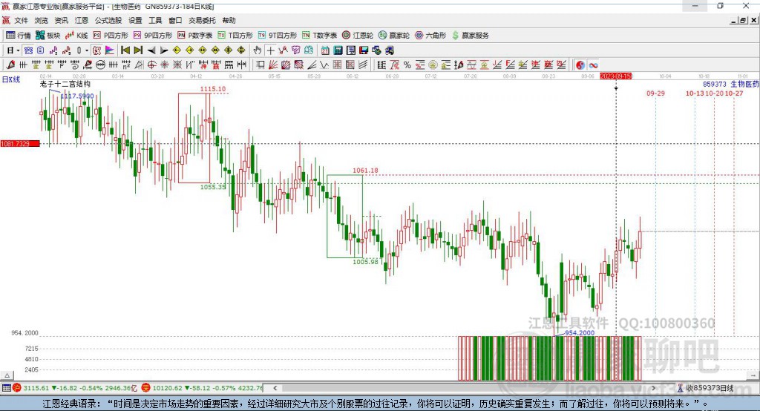760x411 pixels.
Task: Switch to K线 candlestick chart
Action: point(76,36)
